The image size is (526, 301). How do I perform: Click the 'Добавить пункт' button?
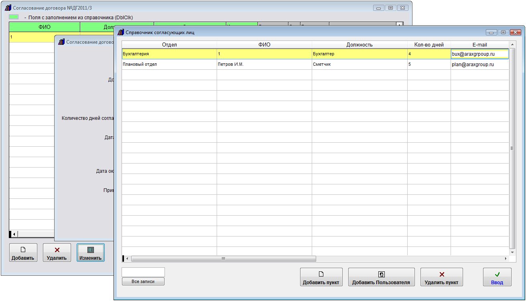321,277
